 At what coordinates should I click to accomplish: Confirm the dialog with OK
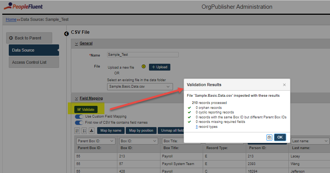[x=280, y=137]
